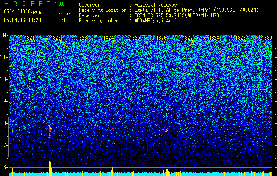The image size is (277, 176).
Task: Click the A504HB(yagi 4el) antenna text
Action: 155,21
